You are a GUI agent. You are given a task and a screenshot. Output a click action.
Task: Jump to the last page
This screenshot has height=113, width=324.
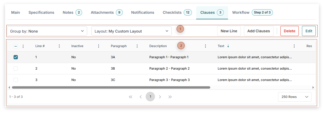pos(170,97)
